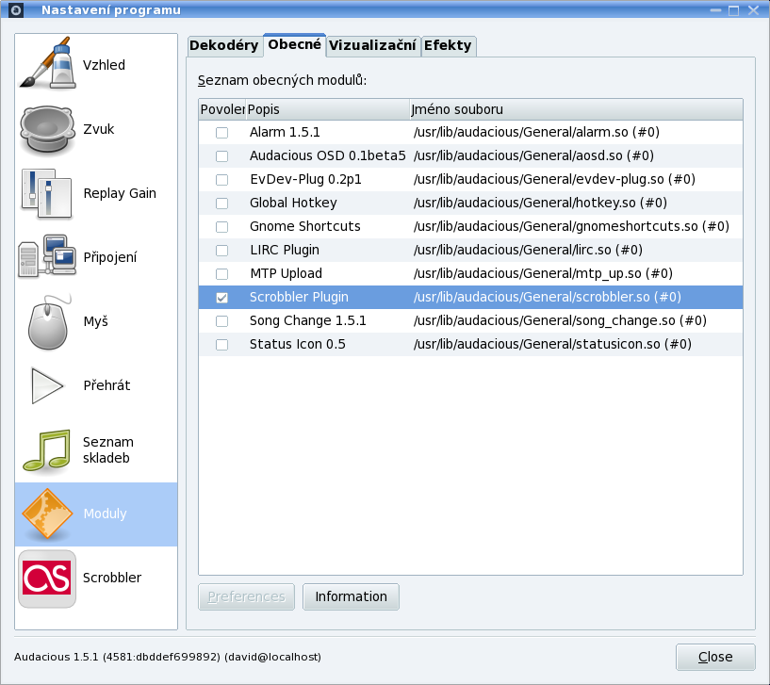Select the Seznam skladeb label
Screen dimensions: 770x685
(108, 449)
